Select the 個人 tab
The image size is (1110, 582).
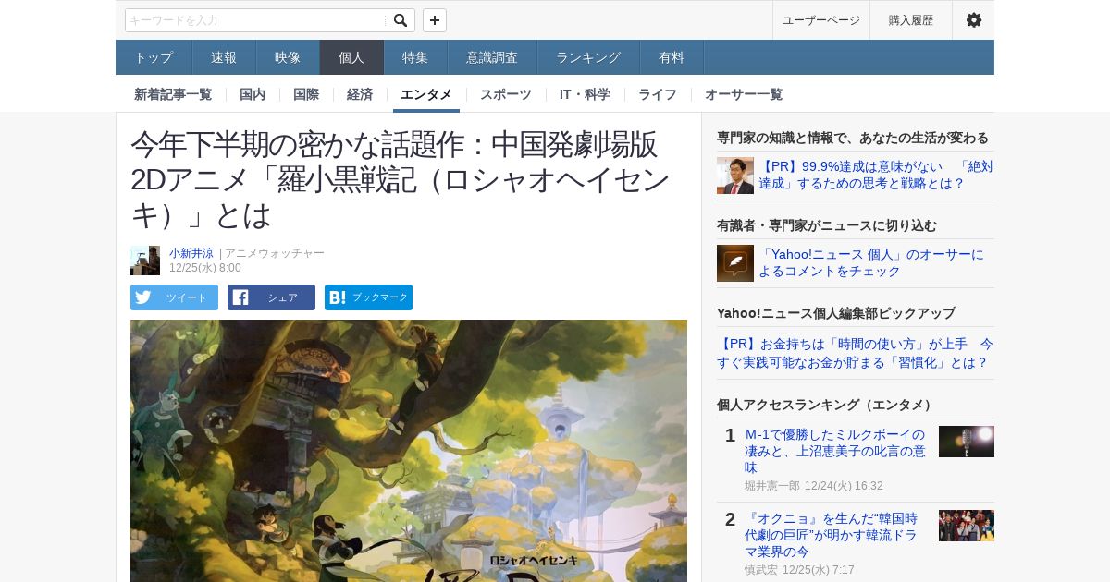click(x=351, y=57)
